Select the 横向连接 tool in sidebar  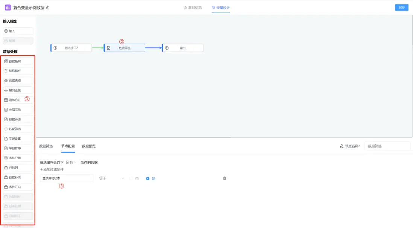(x=18, y=90)
